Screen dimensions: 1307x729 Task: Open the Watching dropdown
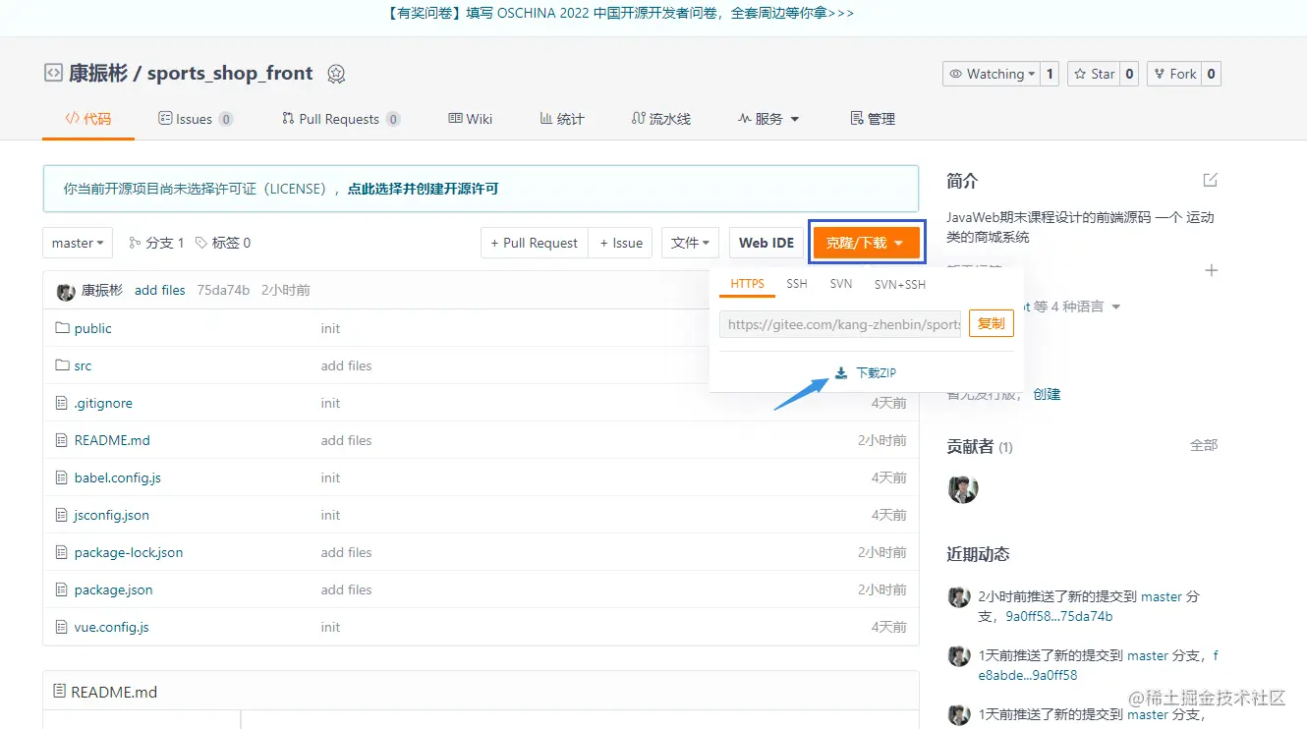tap(991, 74)
